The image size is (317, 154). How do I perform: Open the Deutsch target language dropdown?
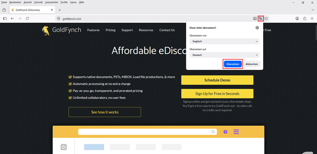pos(225,55)
